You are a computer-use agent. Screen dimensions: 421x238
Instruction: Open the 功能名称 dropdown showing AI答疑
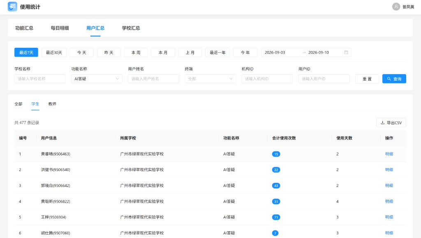(x=97, y=79)
